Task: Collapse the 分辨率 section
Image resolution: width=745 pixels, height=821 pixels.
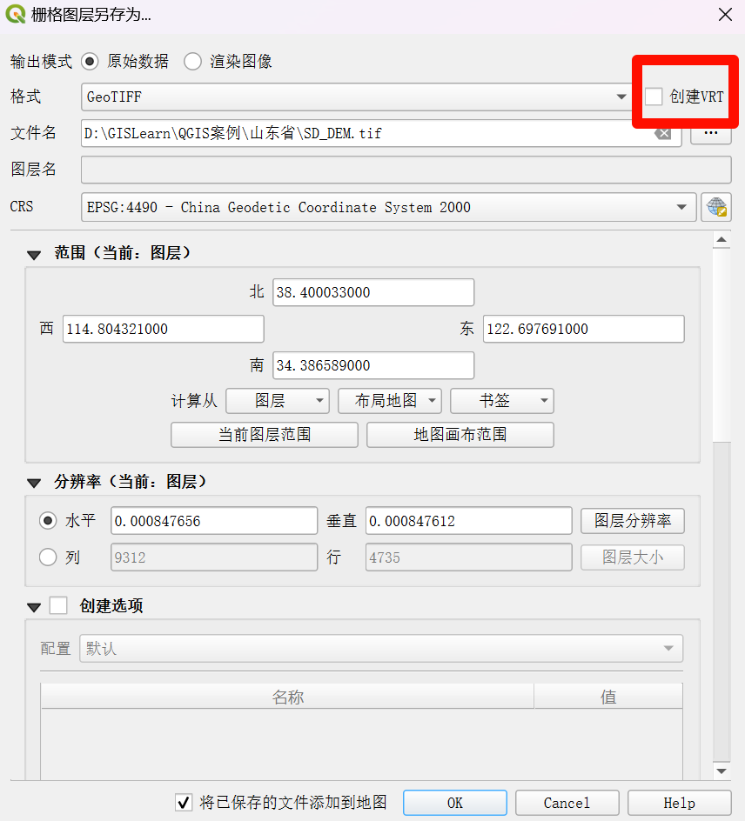Action: pyautogui.click(x=34, y=483)
